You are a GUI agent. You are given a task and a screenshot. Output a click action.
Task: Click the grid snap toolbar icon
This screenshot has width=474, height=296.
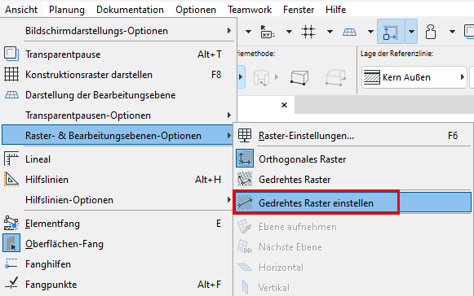click(x=308, y=32)
